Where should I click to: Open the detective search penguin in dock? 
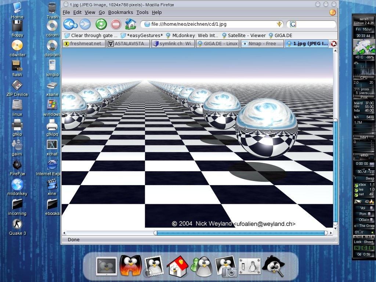click(x=273, y=266)
